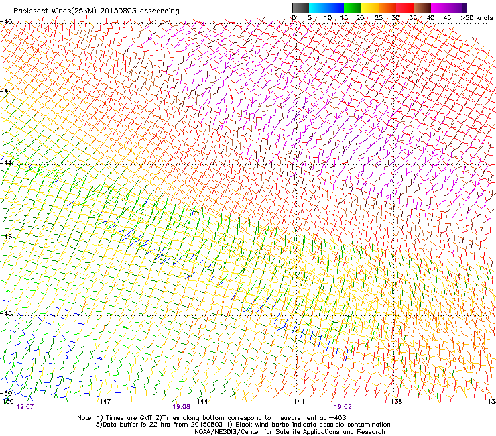The height and width of the screenshot is (436, 496).
Task: Click the -147 longitude label
Action: tap(103, 402)
